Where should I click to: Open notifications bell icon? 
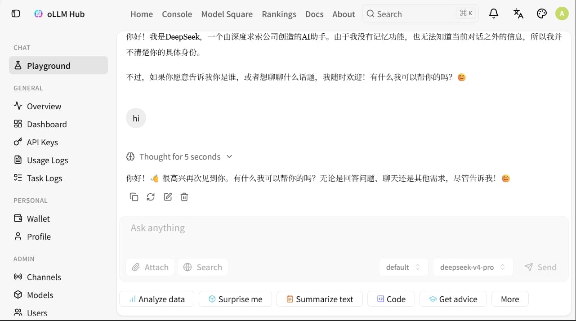tap(494, 13)
